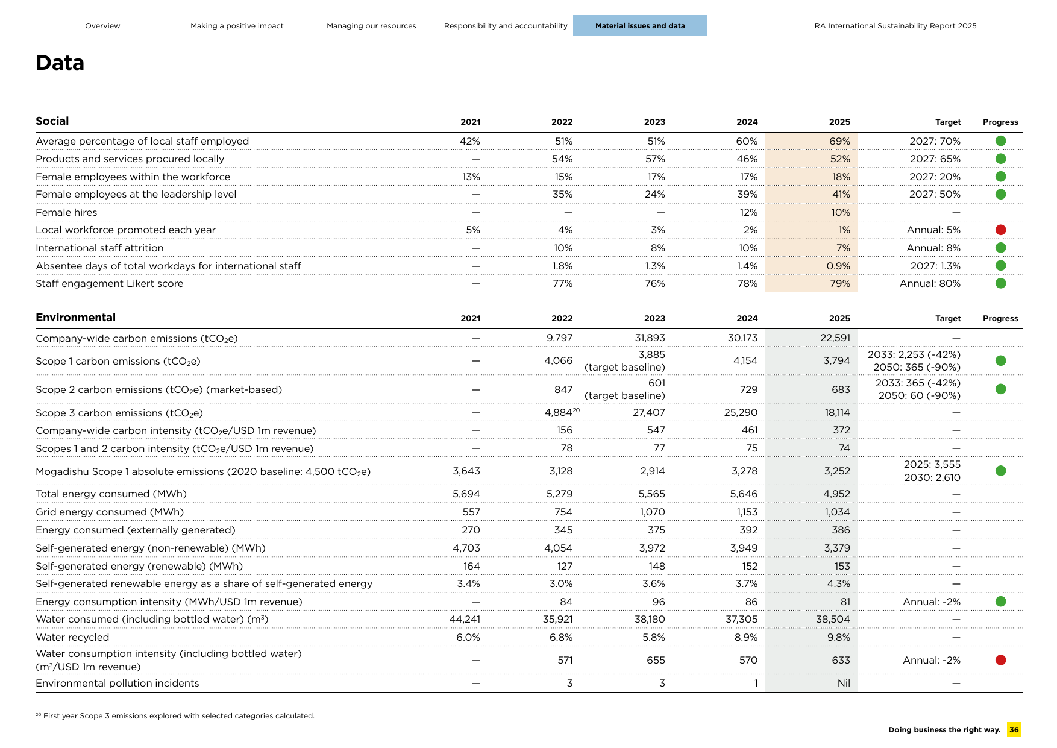Select the Material issues and data tab
Image resolution: width=1057 pixels, height=748 pixels.
640,25
